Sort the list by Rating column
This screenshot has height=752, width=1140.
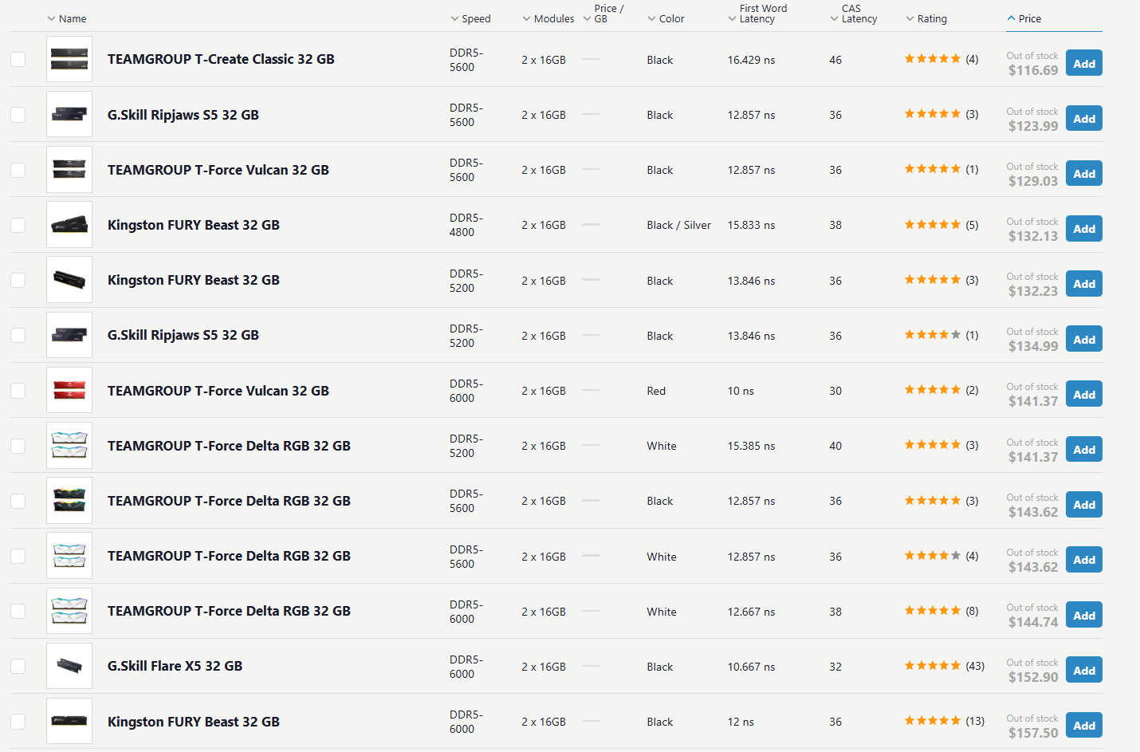tap(926, 18)
